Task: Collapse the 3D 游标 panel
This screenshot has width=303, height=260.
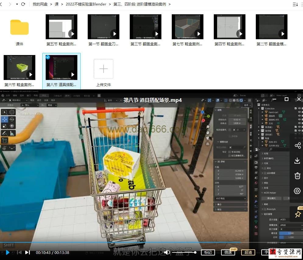Action: pos(216,161)
